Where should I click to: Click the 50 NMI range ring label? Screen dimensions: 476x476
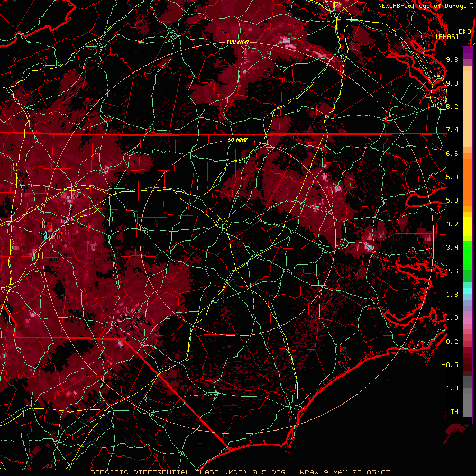237,140
